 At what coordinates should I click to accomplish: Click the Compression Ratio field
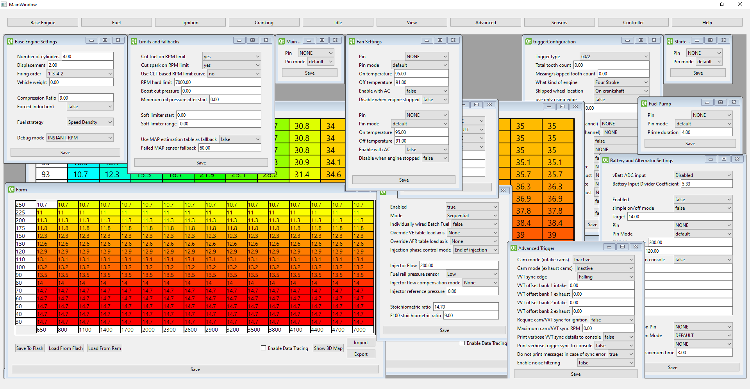(x=86, y=98)
